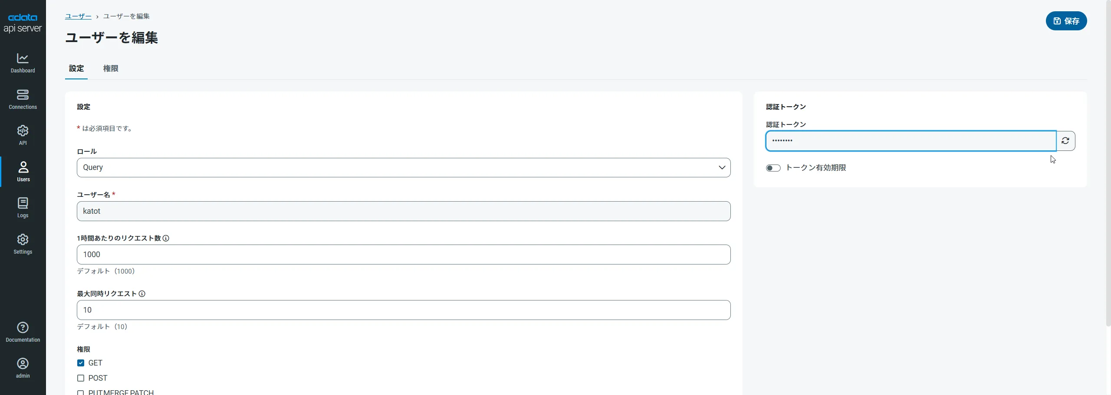Open the Dashboard chart icon

[x=23, y=58]
